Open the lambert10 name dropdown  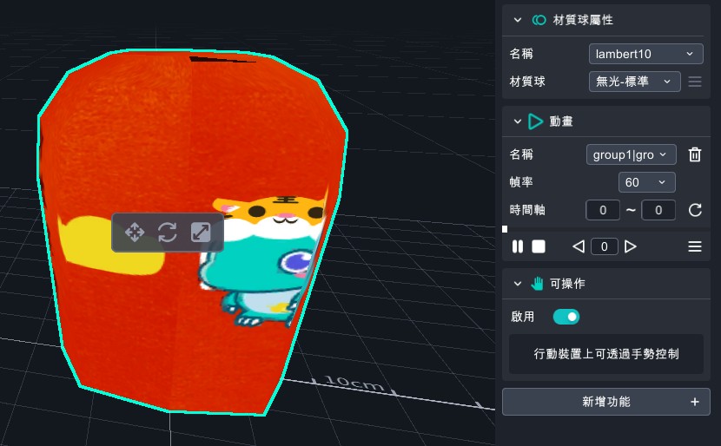point(645,54)
